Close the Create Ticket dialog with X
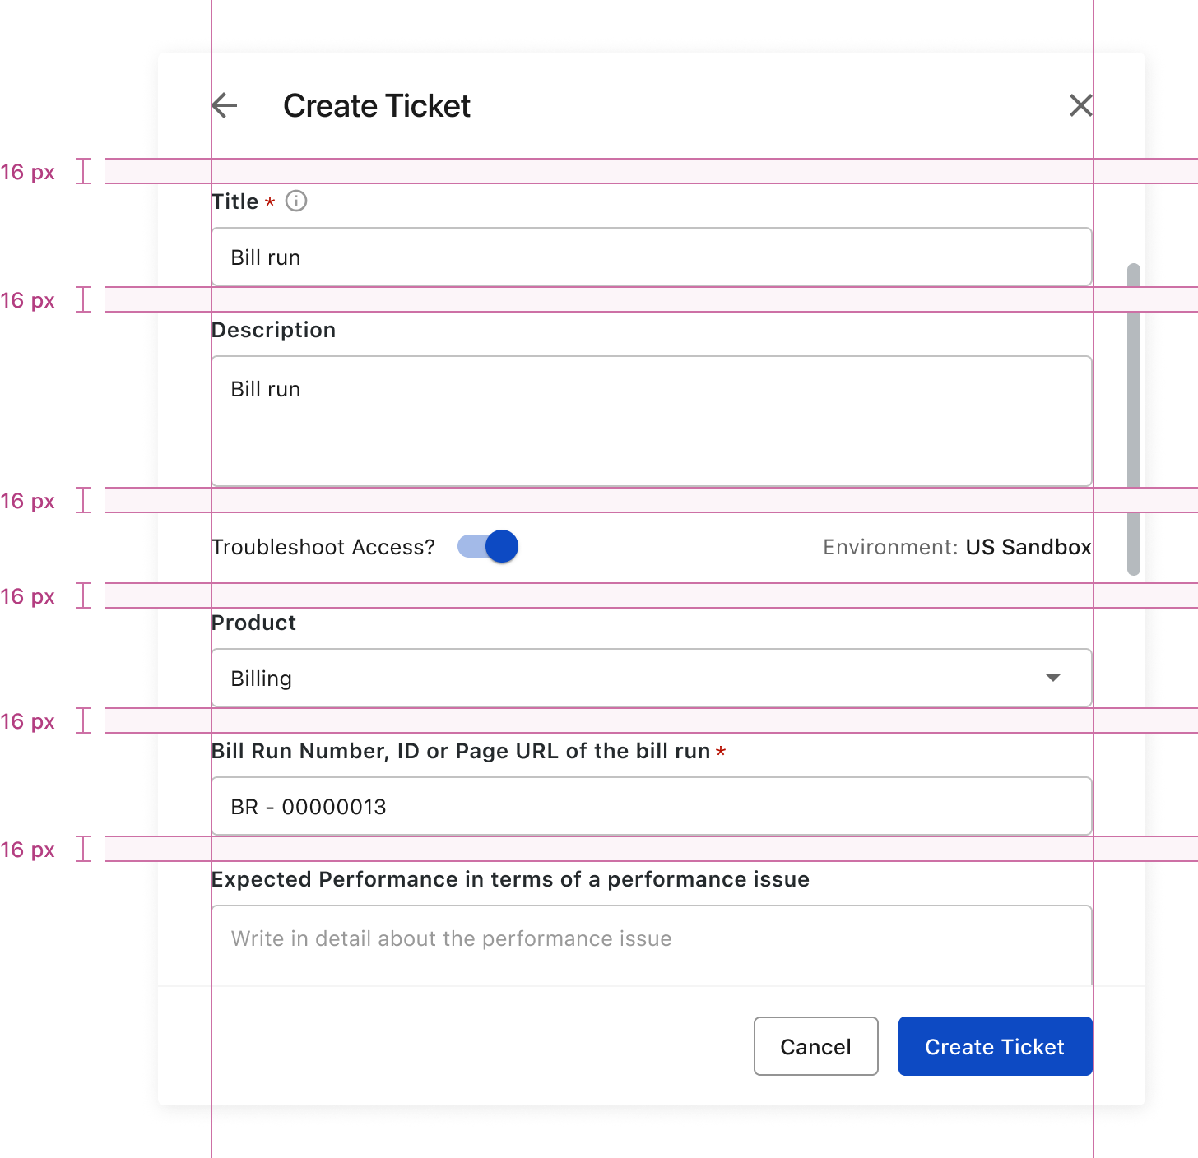Image resolution: width=1198 pixels, height=1158 pixels. (x=1080, y=105)
